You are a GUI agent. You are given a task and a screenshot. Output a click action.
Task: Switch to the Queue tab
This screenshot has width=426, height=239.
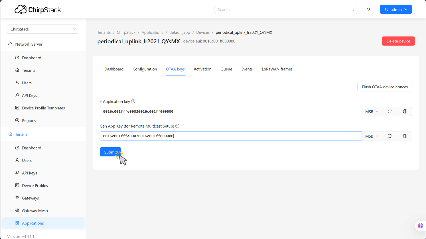point(226,69)
